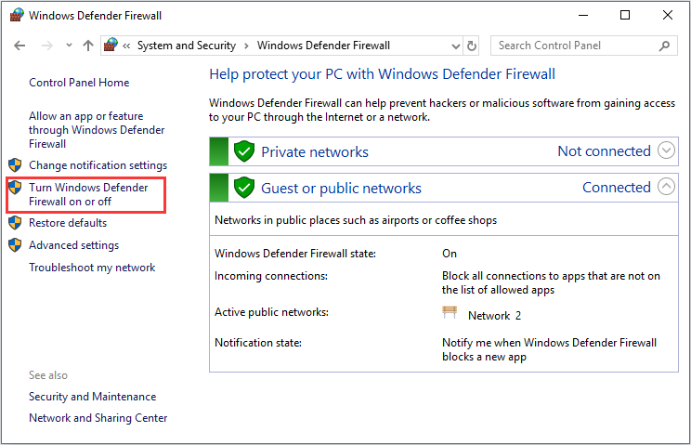Open Security and Maintenance
The height and width of the screenshot is (445, 691).
(92, 397)
